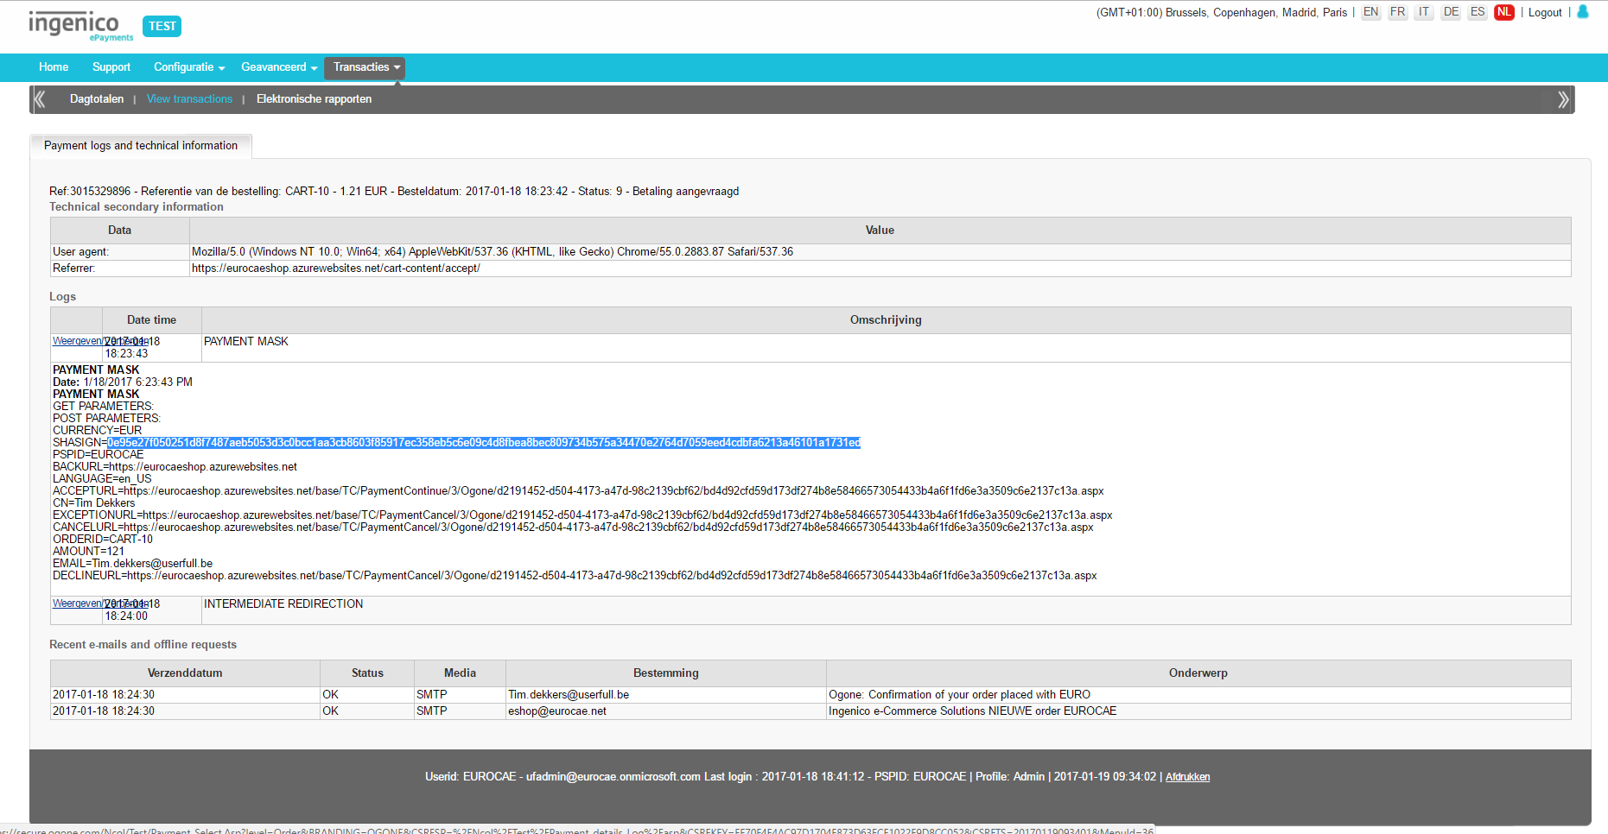Click Tim.dekkers@userfull.be in Bestemming column
This screenshot has height=834, width=1608.
[x=569, y=695]
